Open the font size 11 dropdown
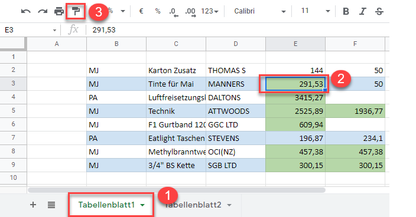 [x=315, y=11]
